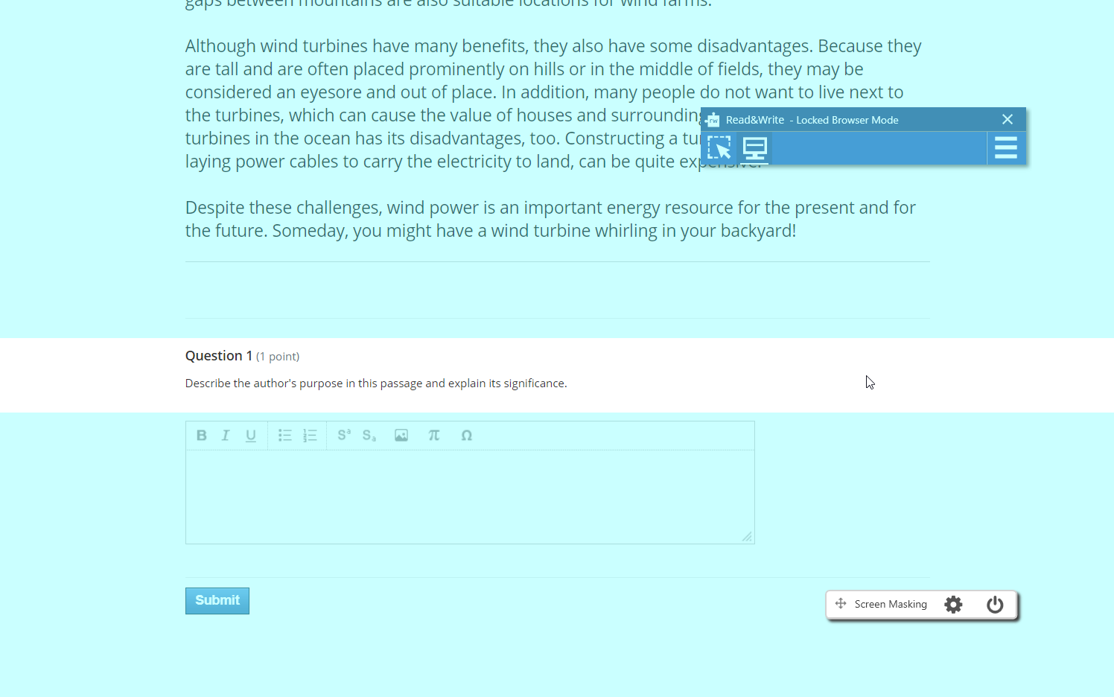The width and height of the screenshot is (1114, 697).
Task: Click the text editor resize handle
Action: (x=747, y=537)
